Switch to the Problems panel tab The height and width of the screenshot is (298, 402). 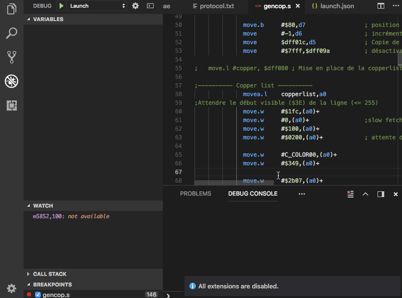195,194
